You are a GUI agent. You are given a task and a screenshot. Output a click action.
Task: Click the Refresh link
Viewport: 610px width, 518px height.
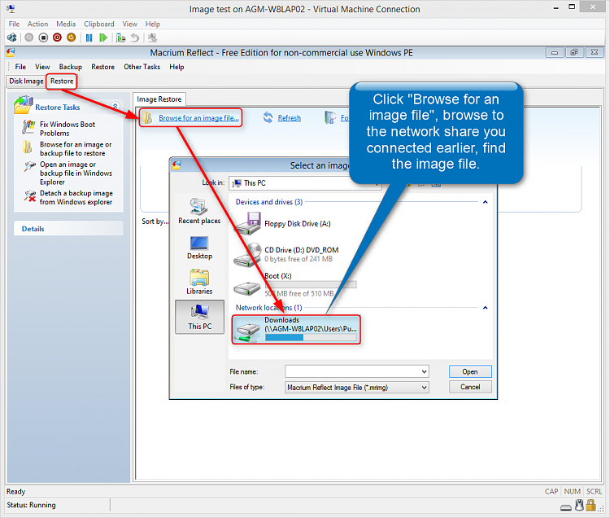tap(289, 117)
